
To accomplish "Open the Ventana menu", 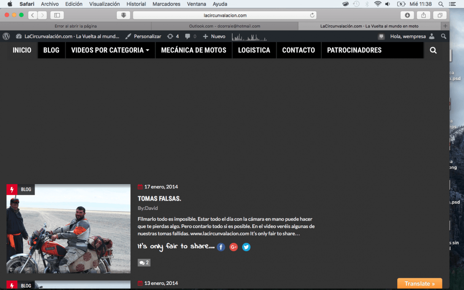I will [x=197, y=4].
